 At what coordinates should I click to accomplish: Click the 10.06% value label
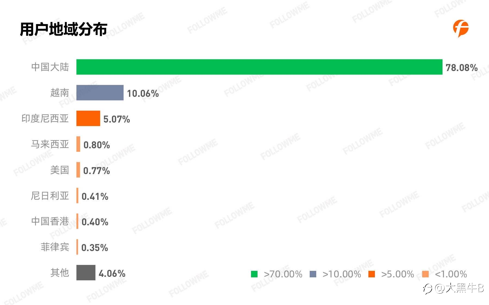click(143, 94)
